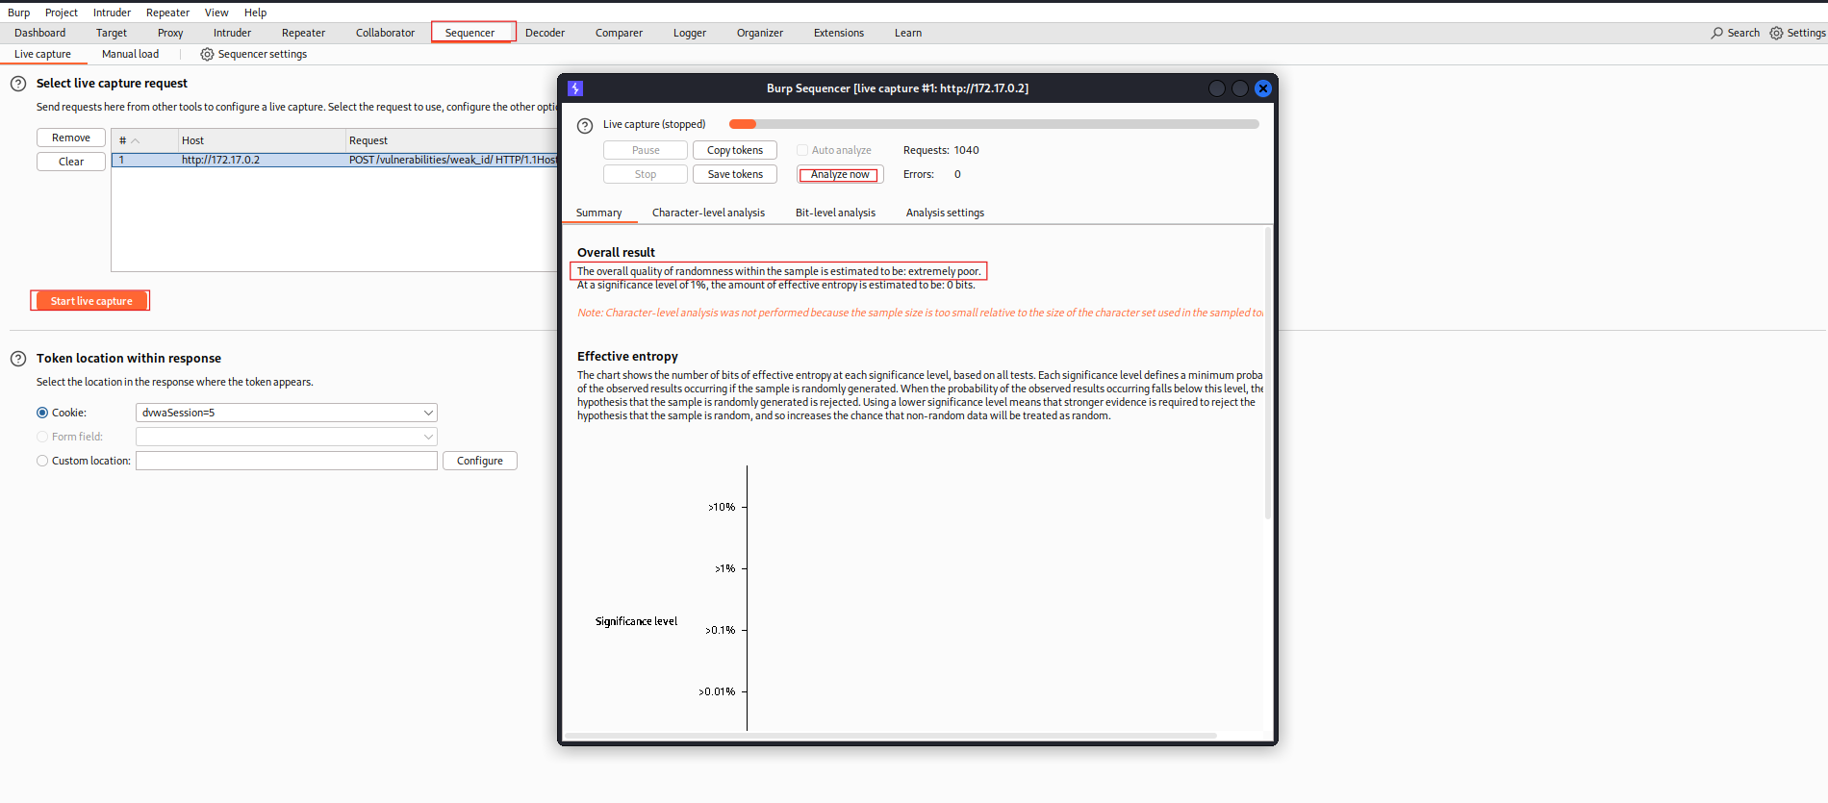Click the Custom location text field

287,461
